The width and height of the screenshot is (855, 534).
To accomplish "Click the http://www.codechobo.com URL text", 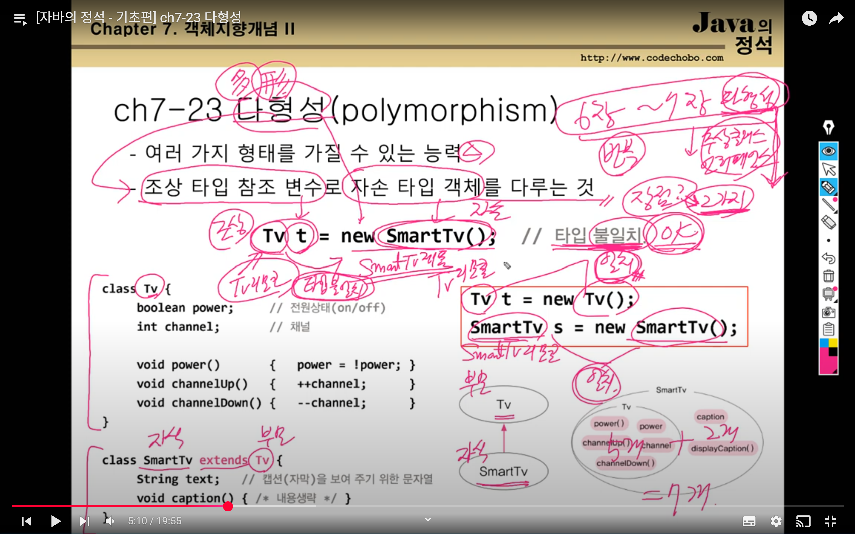I will [x=652, y=57].
